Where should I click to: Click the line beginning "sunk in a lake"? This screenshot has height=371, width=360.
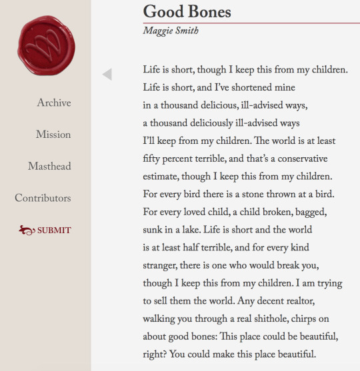227,230
